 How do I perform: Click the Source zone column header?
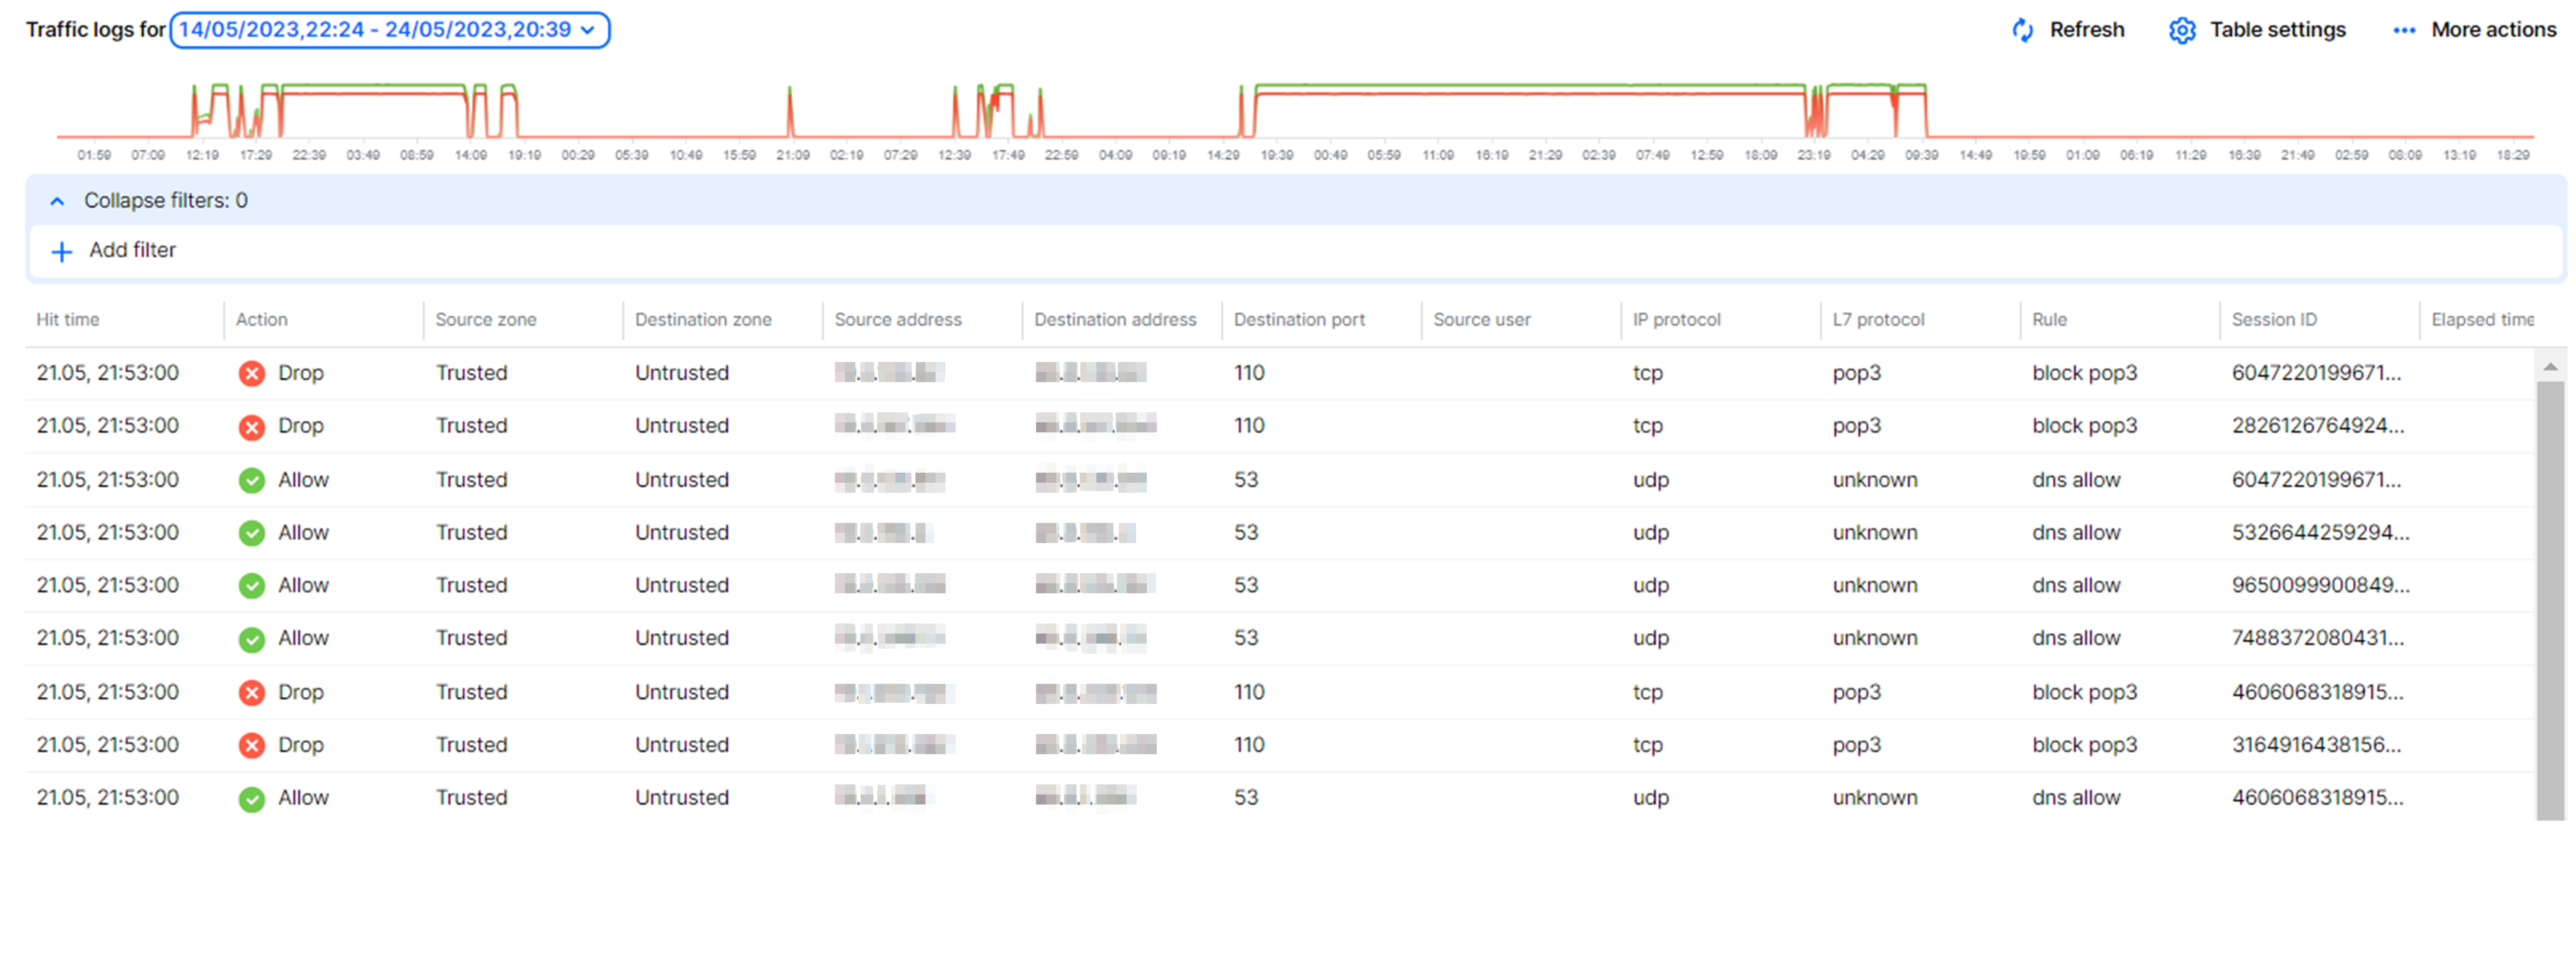[x=486, y=320]
